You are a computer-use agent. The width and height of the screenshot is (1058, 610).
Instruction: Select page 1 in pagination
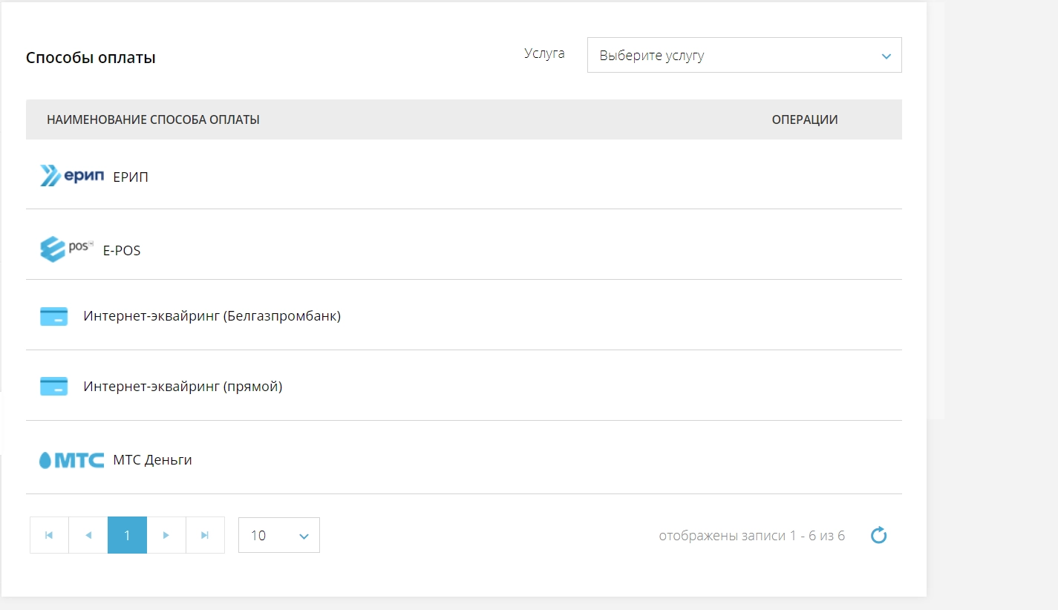[x=127, y=535]
